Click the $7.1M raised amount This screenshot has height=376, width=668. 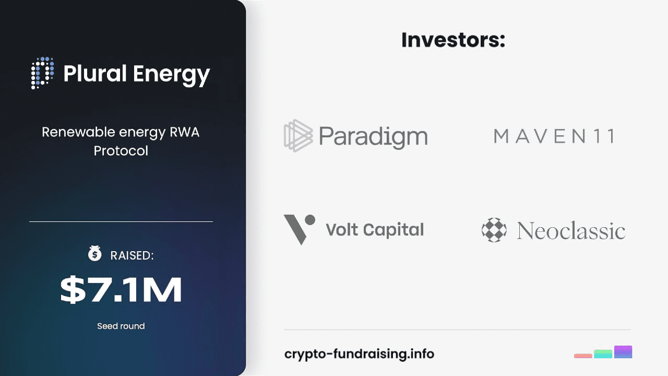121,290
